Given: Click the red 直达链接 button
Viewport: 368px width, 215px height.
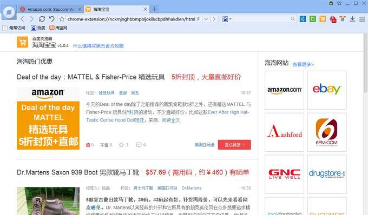Looking at the screenshot, I should tap(234, 145).
